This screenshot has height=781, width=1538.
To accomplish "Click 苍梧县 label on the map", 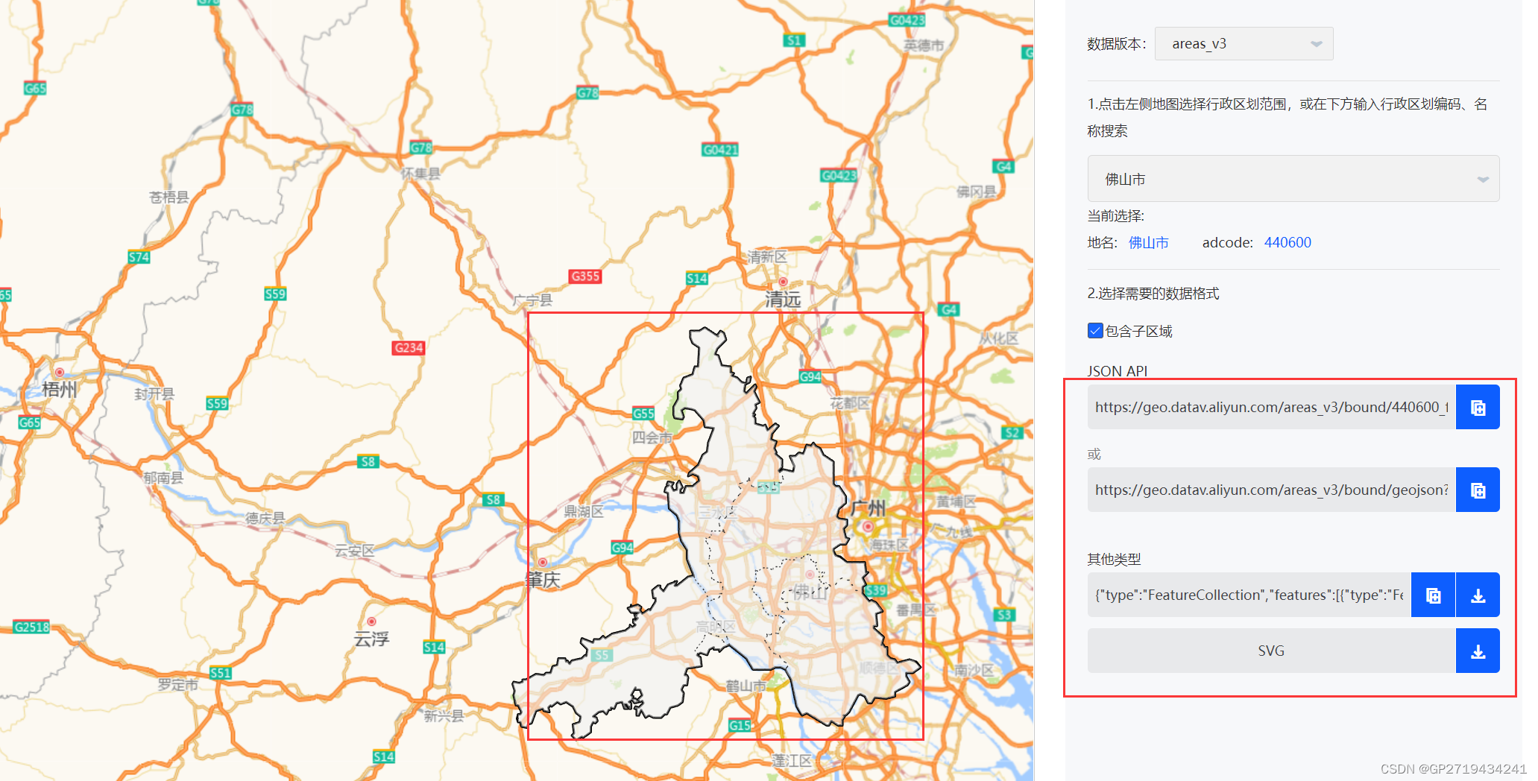I will (168, 197).
